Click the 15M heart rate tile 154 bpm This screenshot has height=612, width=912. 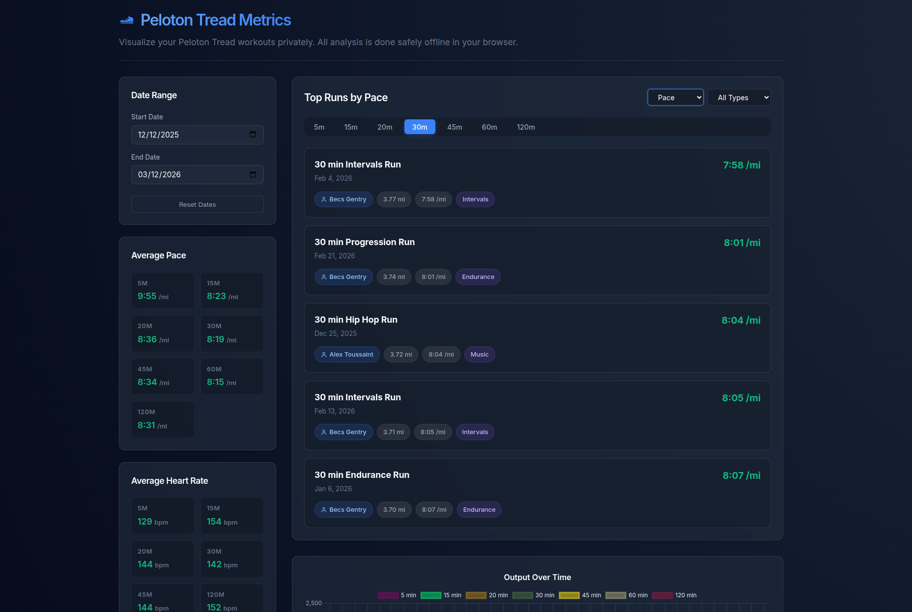point(232,516)
